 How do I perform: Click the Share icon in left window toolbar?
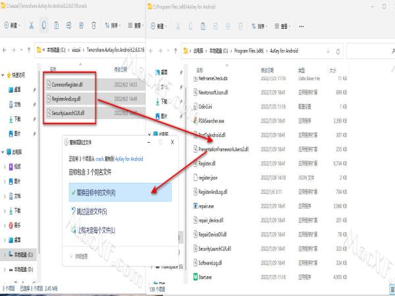[x=82, y=25]
